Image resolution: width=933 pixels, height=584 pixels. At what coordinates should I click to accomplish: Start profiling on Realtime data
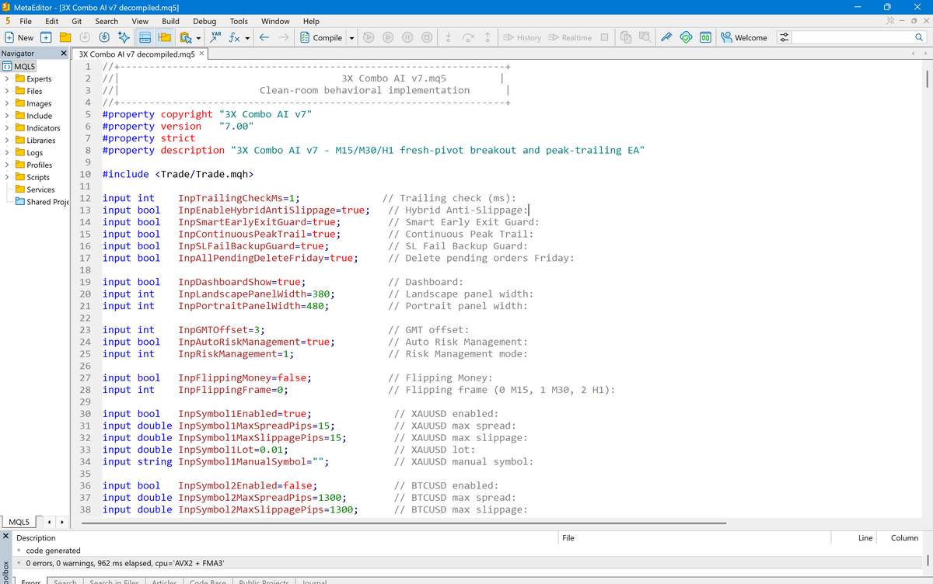pos(570,37)
